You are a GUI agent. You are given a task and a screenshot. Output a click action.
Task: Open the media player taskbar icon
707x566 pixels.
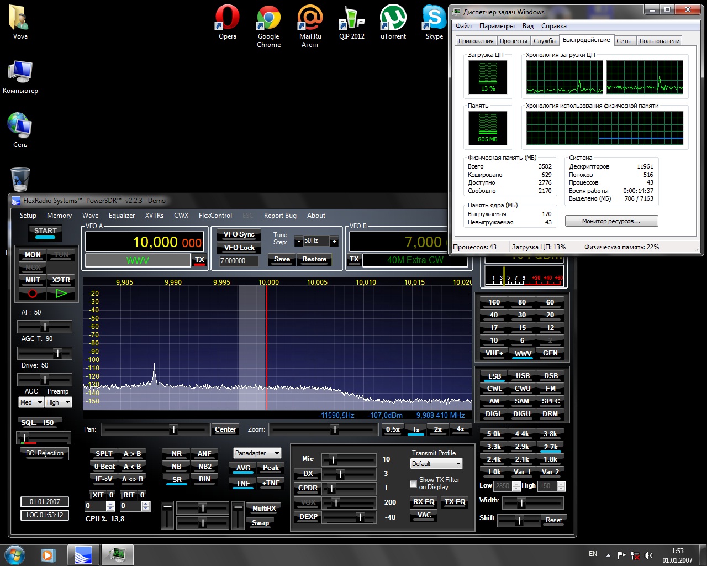point(49,554)
